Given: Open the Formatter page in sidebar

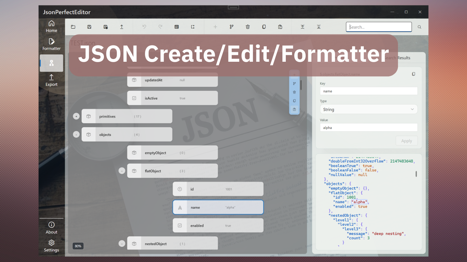Looking at the screenshot, I should pyautogui.click(x=51, y=44).
